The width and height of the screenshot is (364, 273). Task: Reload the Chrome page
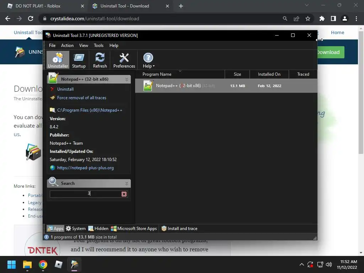pos(31,18)
